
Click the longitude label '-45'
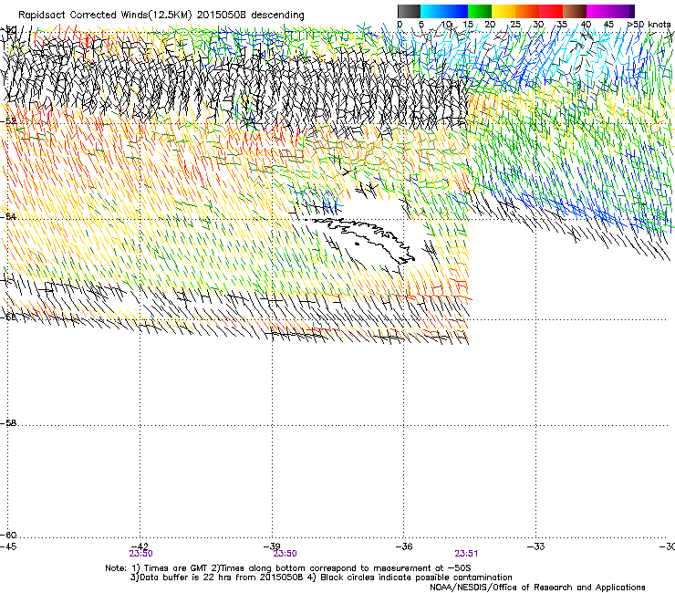(x=8, y=546)
